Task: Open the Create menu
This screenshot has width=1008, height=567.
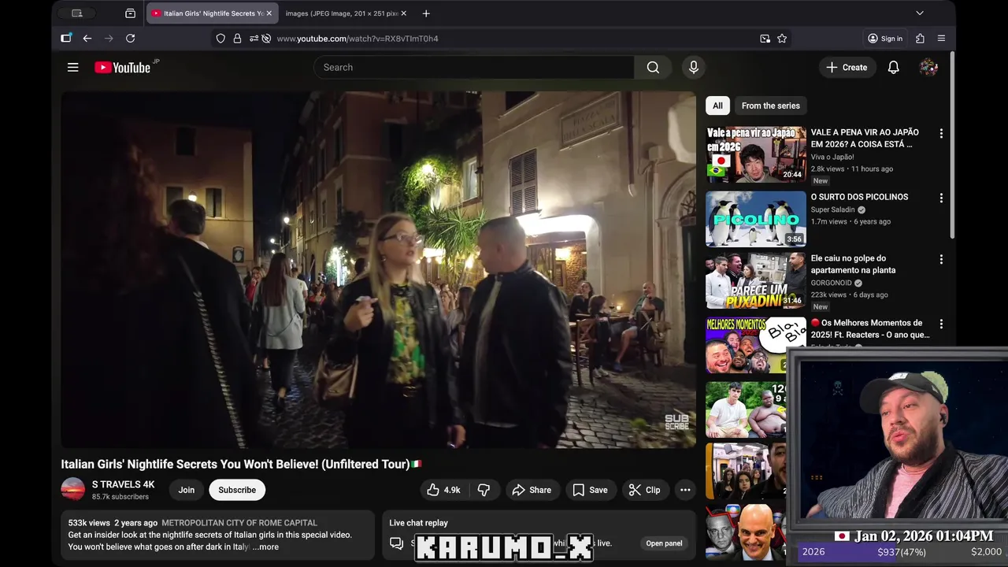Action: coord(847,68)
